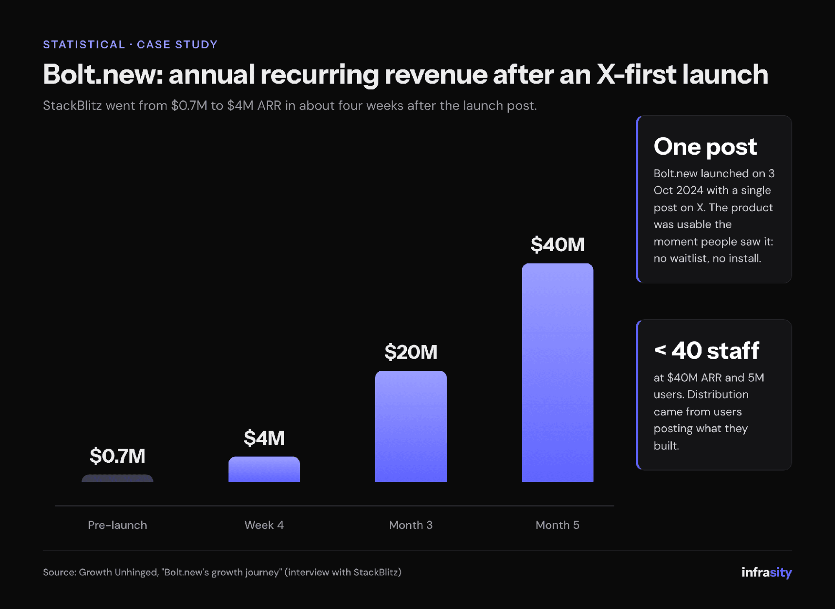Click the '$0.7M' value label
The image size is (835, 609).
117,456
